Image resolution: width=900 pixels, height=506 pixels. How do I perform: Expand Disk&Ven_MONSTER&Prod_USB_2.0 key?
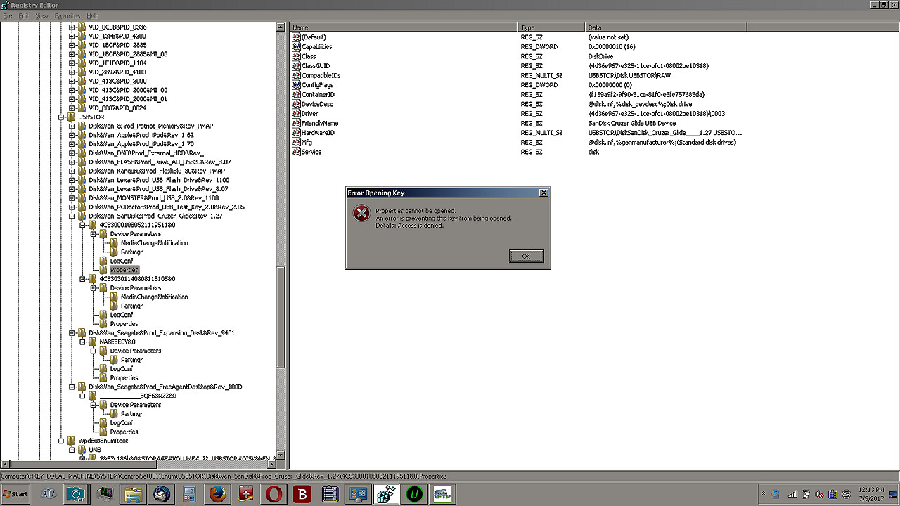pos(72,198)
